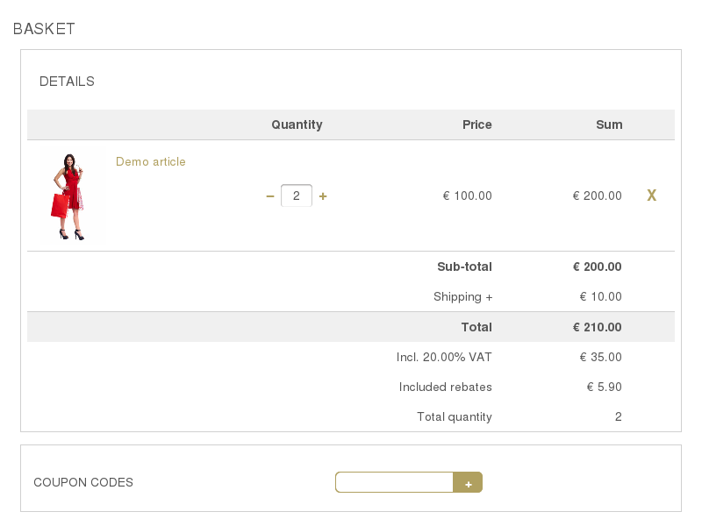
Task: Decrease quantity with the minus icon
Action: pos(270,195)
